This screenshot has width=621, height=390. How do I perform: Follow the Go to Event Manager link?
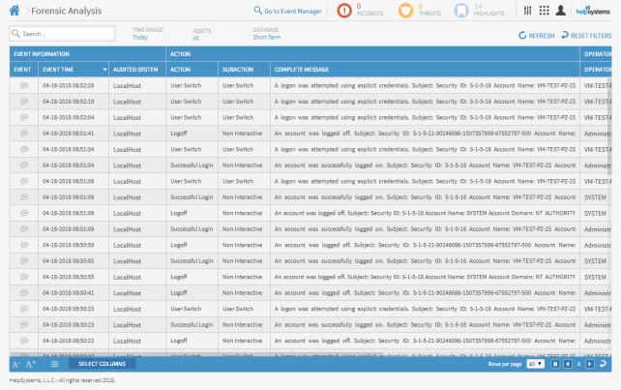pos(287,11)
